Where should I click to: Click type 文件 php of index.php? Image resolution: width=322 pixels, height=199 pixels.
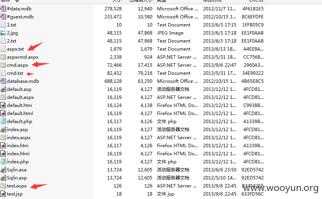coord(167,162)
